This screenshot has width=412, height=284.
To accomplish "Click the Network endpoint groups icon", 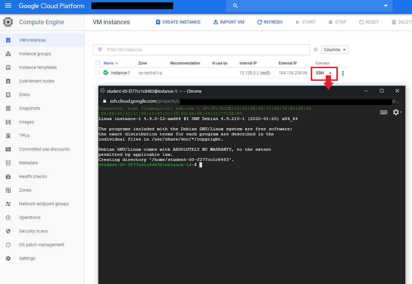I will coord(8,204).
